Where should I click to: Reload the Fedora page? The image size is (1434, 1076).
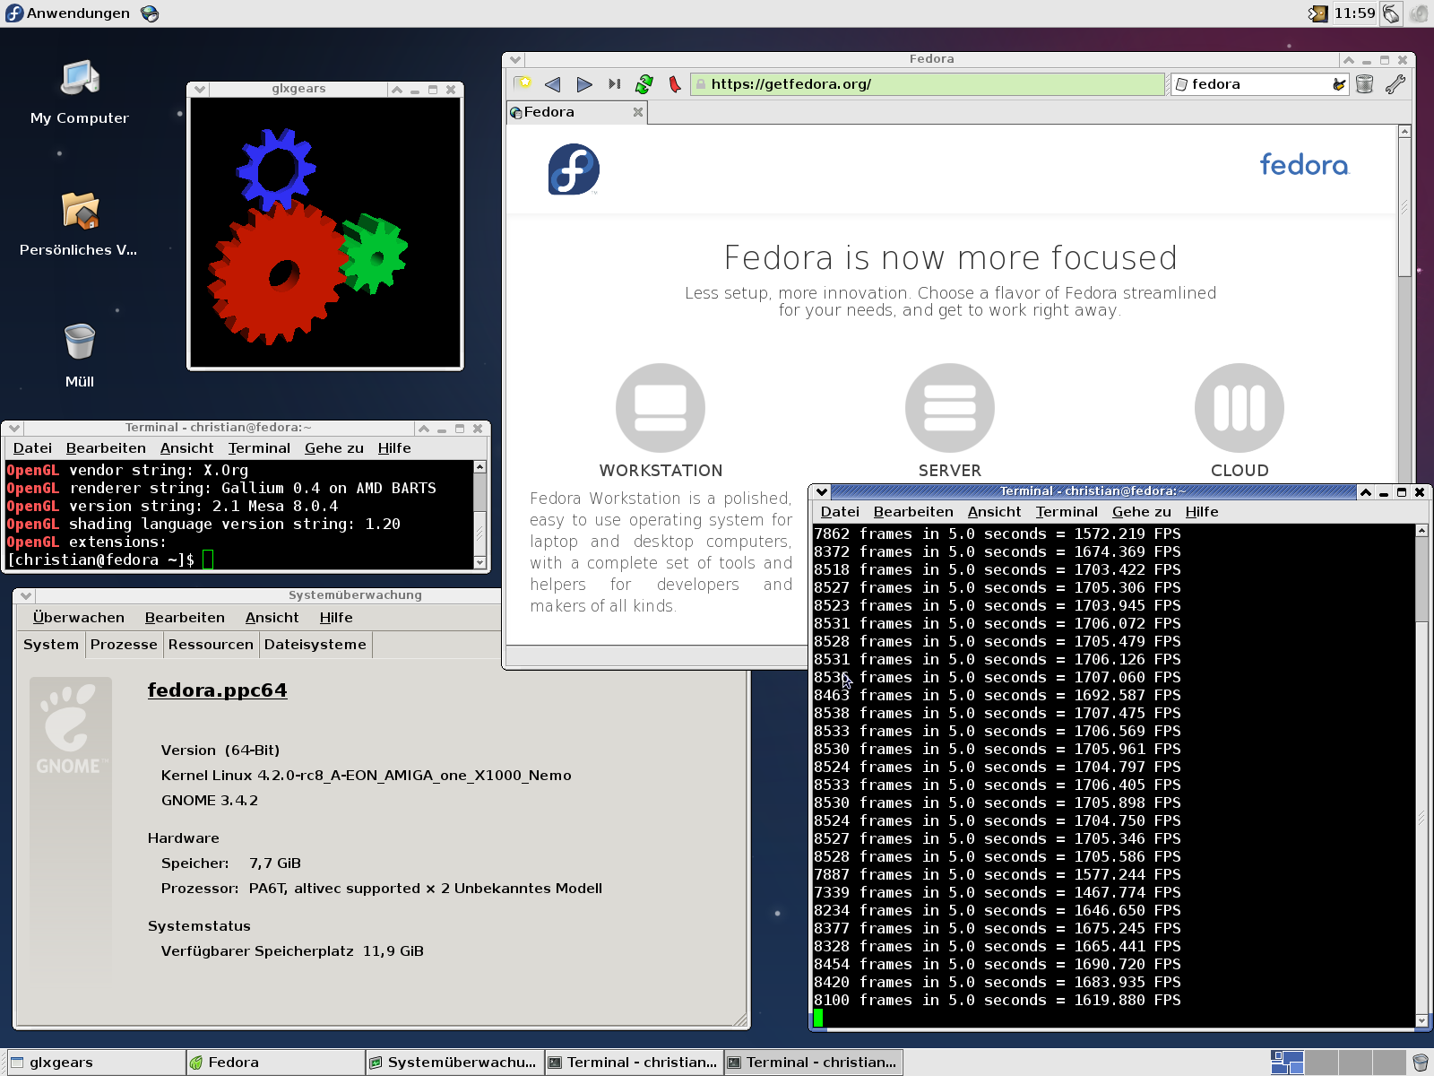click(x=644, y=84)
